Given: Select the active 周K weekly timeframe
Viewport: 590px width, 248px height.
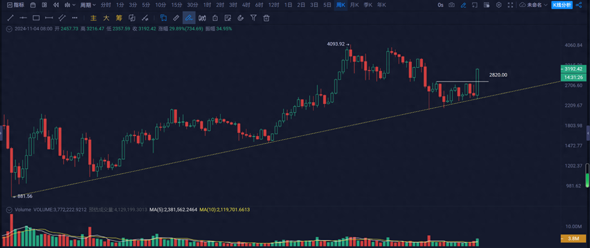Looking at the screenshot, I should coord(340,5).
